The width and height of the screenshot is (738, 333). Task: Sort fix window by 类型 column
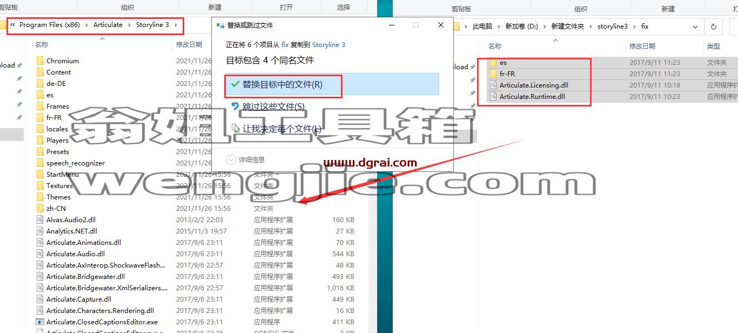coord(714,46)
